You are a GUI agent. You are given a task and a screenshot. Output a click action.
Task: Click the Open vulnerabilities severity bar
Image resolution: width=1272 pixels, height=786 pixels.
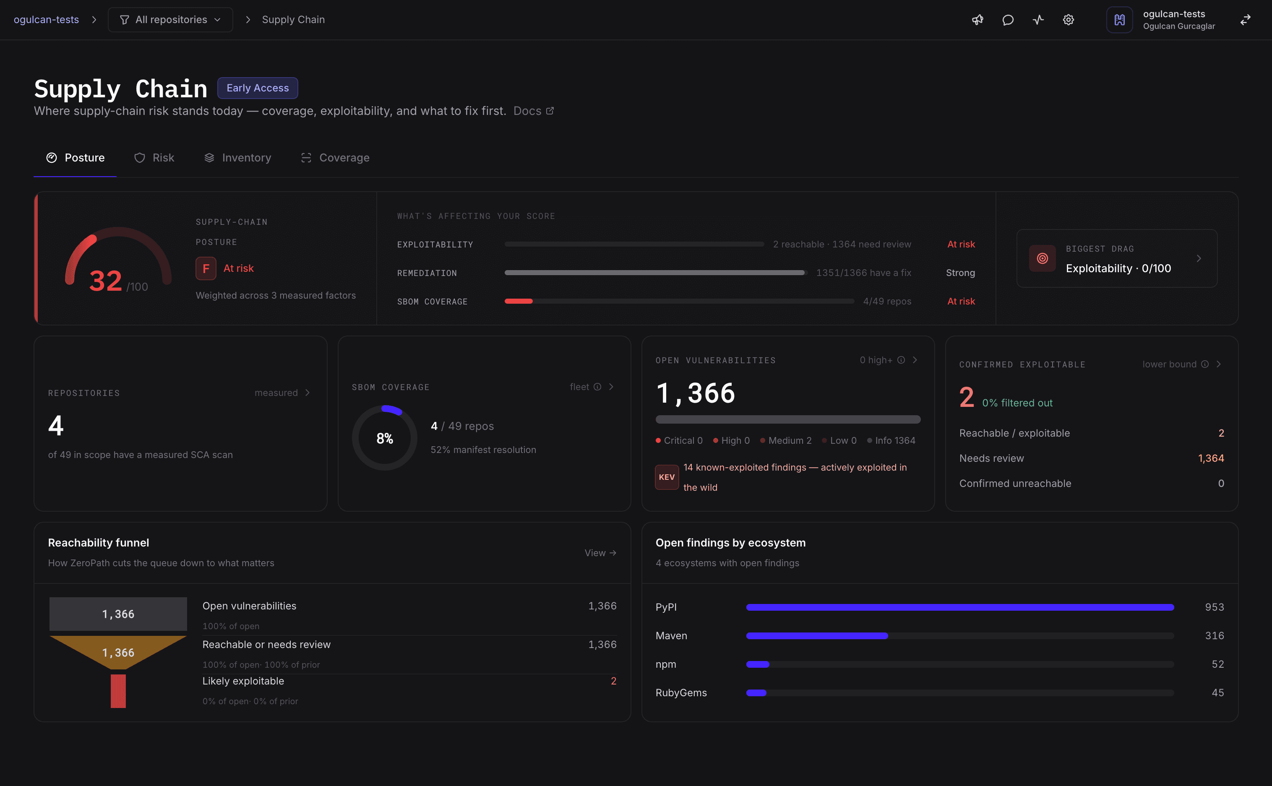(788, 419)
